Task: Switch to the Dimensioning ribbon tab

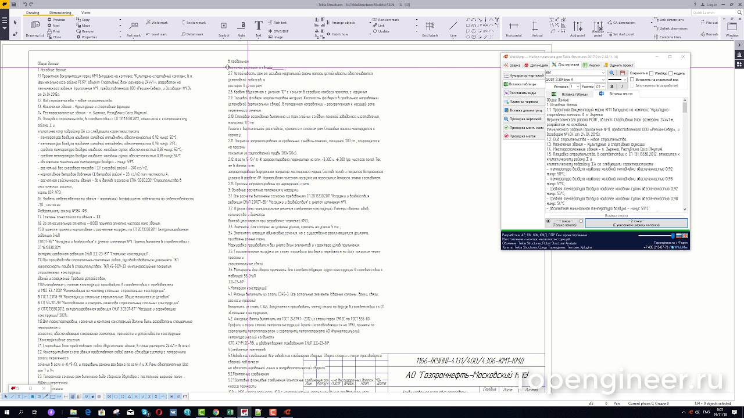Action: click(60, 13)
